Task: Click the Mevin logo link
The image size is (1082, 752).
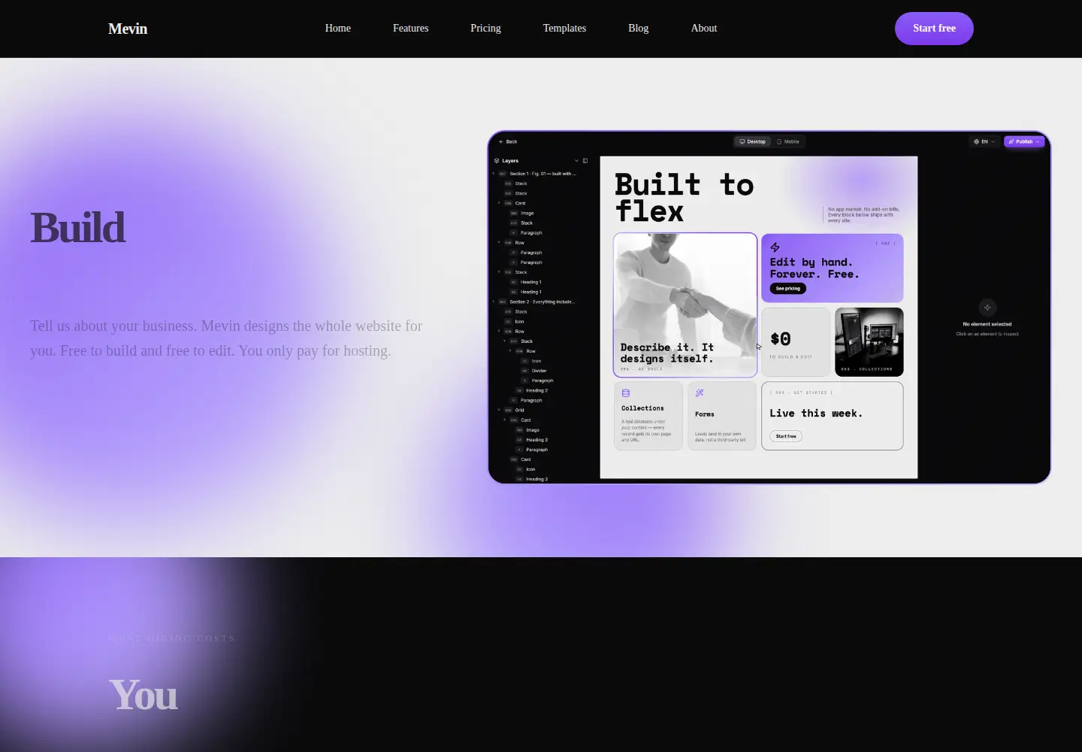Action: point(128,29)
